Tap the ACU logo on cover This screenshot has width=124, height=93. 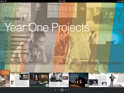point(82,9)
